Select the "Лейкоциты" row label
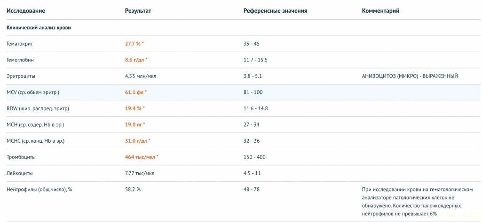Viewport: 482px width, 222px height. (x=20, y=173)
